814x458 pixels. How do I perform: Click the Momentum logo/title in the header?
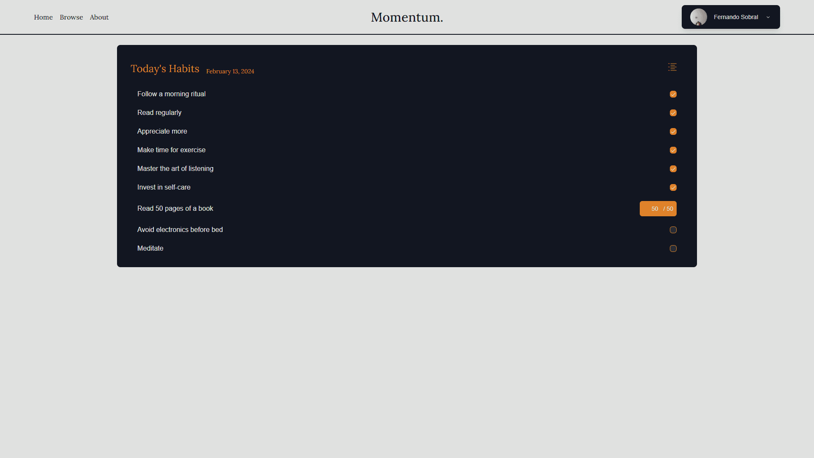407,17
